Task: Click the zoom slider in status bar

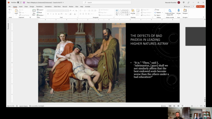Action: (192, 106)
